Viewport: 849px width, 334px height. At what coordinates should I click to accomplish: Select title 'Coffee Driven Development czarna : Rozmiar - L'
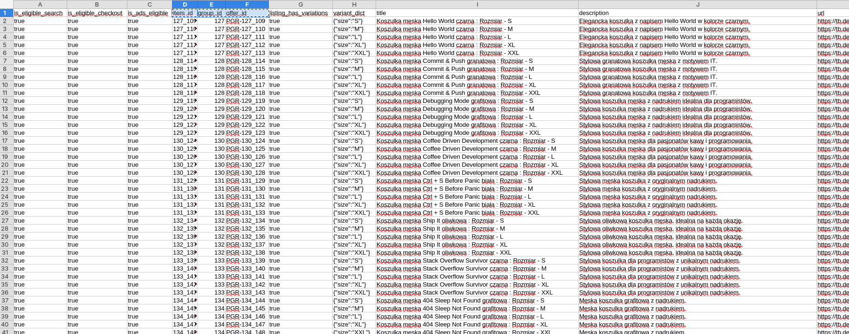tap(477, 157)
